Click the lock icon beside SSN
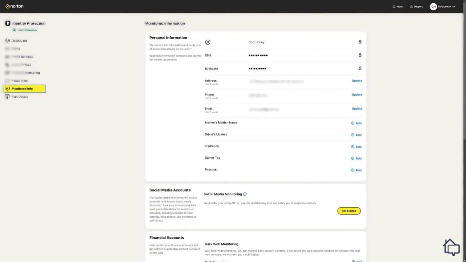 (360, 55)
